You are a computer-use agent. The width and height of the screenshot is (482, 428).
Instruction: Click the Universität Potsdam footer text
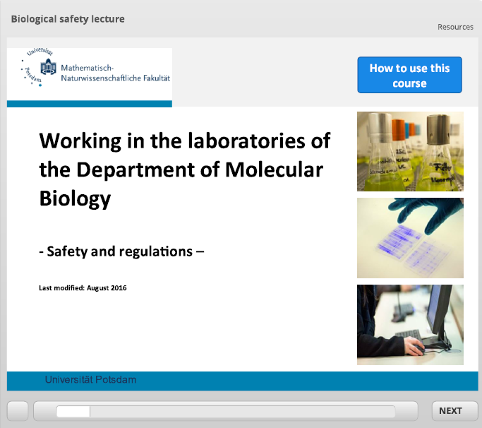(90, 380)
